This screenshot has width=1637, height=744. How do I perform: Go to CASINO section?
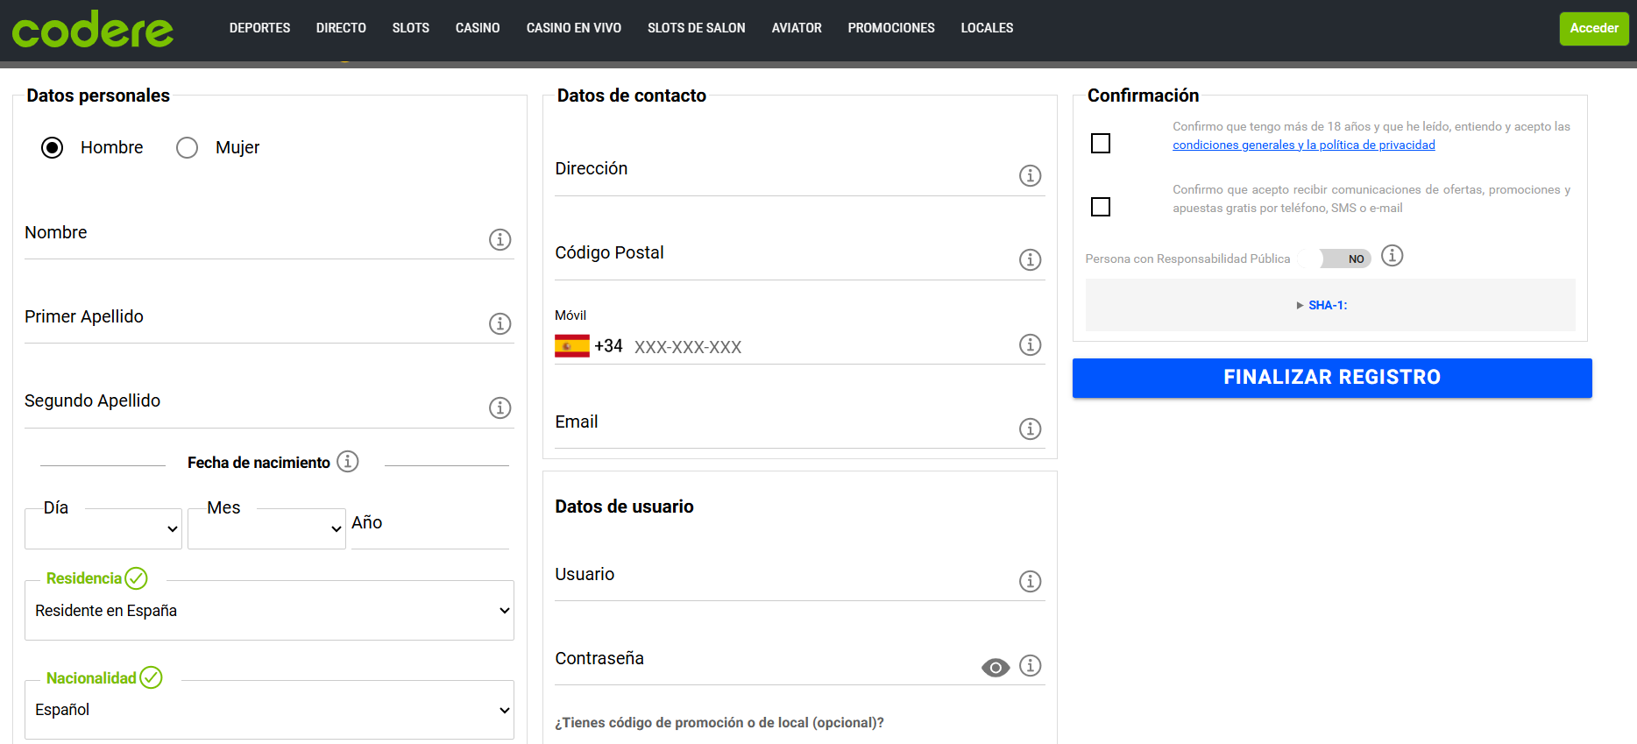click(x=478, y=28)
